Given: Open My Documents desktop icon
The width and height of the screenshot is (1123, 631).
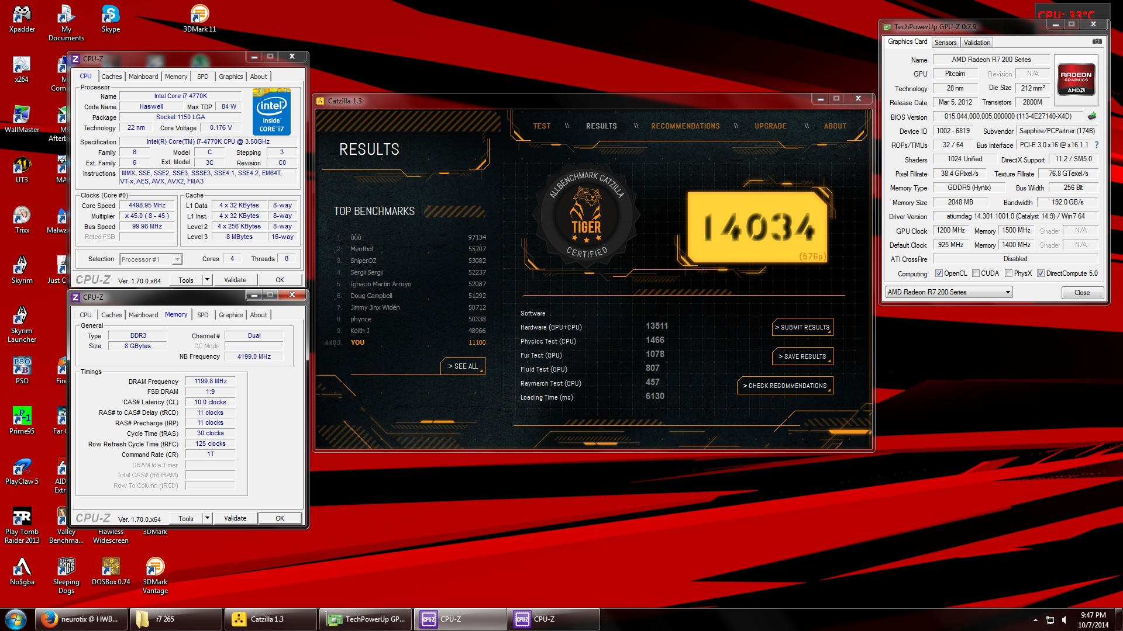Looking at the screenshot, I should tap(66, 23).
